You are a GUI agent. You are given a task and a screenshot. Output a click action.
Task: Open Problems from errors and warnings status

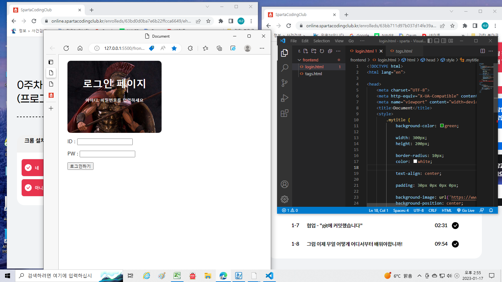coord(290,210)
